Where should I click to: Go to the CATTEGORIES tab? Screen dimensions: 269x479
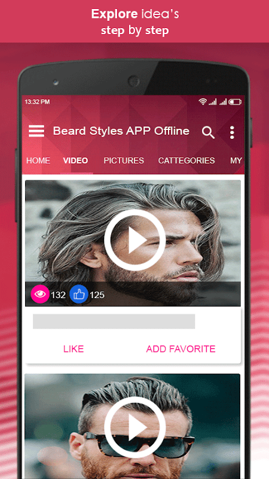tap(187, 160)
